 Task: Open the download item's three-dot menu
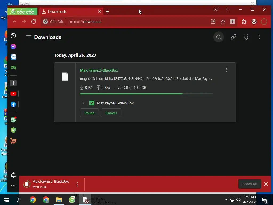click(227, 70)
